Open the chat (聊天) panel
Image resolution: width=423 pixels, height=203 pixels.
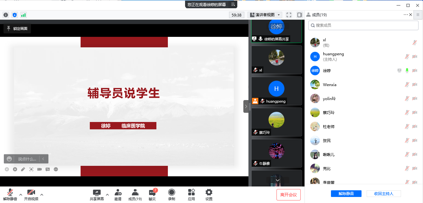click(x=152, y=194)
